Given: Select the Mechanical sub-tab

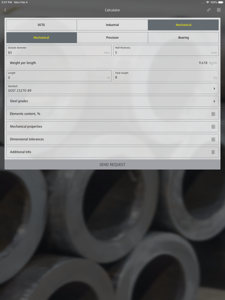Looking at the screenshot, I should point(41,37).
